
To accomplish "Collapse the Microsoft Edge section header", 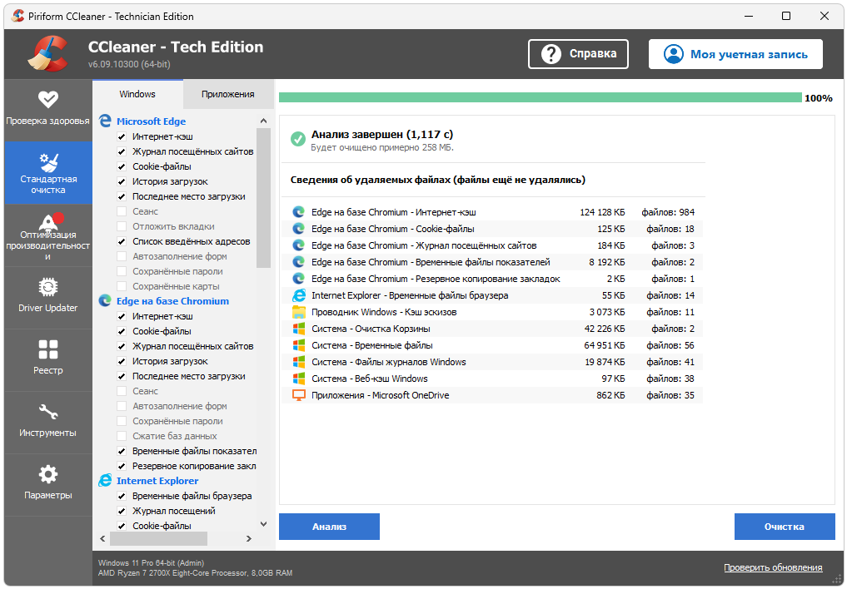I will pyautogui.click(x=151, y=121).
